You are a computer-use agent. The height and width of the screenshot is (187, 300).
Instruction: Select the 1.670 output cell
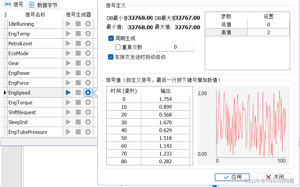[165, 123]
